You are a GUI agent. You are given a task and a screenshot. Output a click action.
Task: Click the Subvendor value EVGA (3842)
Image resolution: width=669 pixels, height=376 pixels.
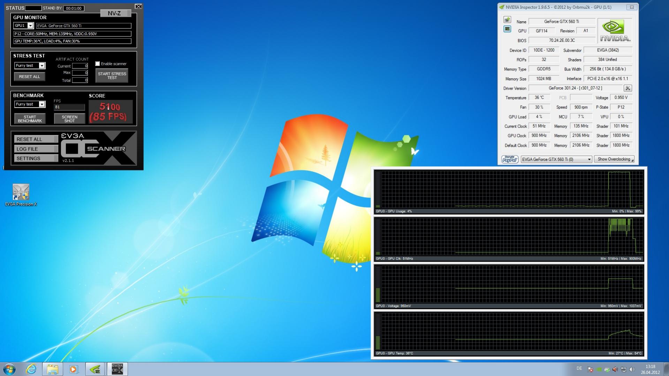(608, 50)
